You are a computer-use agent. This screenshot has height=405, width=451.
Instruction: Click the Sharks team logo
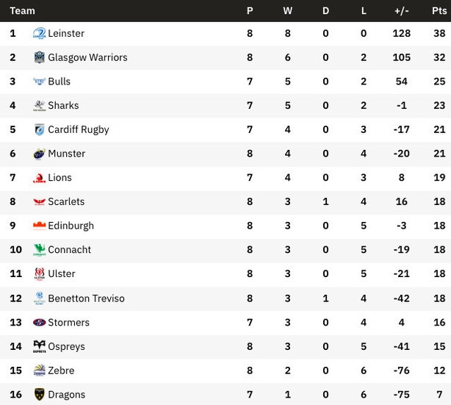[x=39, y=106]
